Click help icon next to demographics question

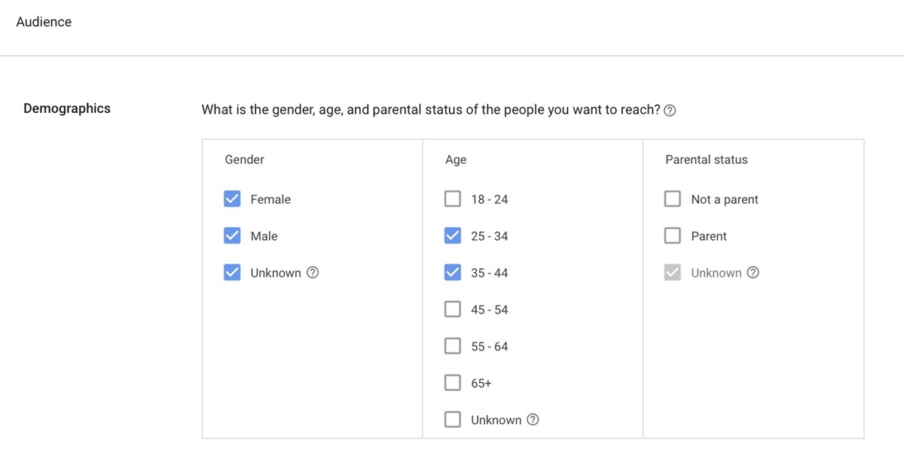670,111
